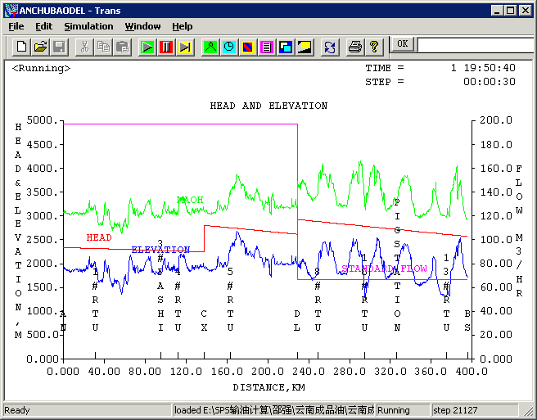Click the yellow question mark help icon

tap(374, 47)
